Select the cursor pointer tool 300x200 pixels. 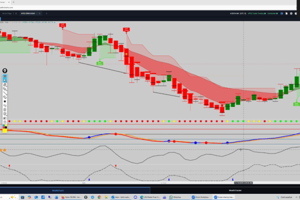tap(5, 80)
